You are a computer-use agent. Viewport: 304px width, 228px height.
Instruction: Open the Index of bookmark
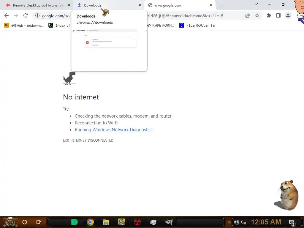(x=59, y=26)
